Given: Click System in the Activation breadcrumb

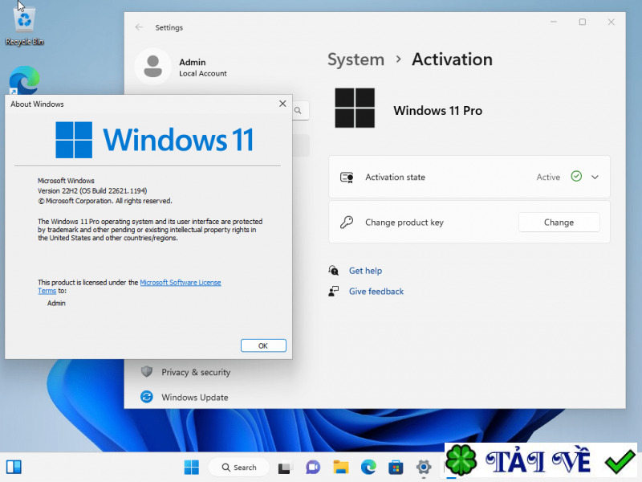Looking at the screenshot, I should (356, 59).
